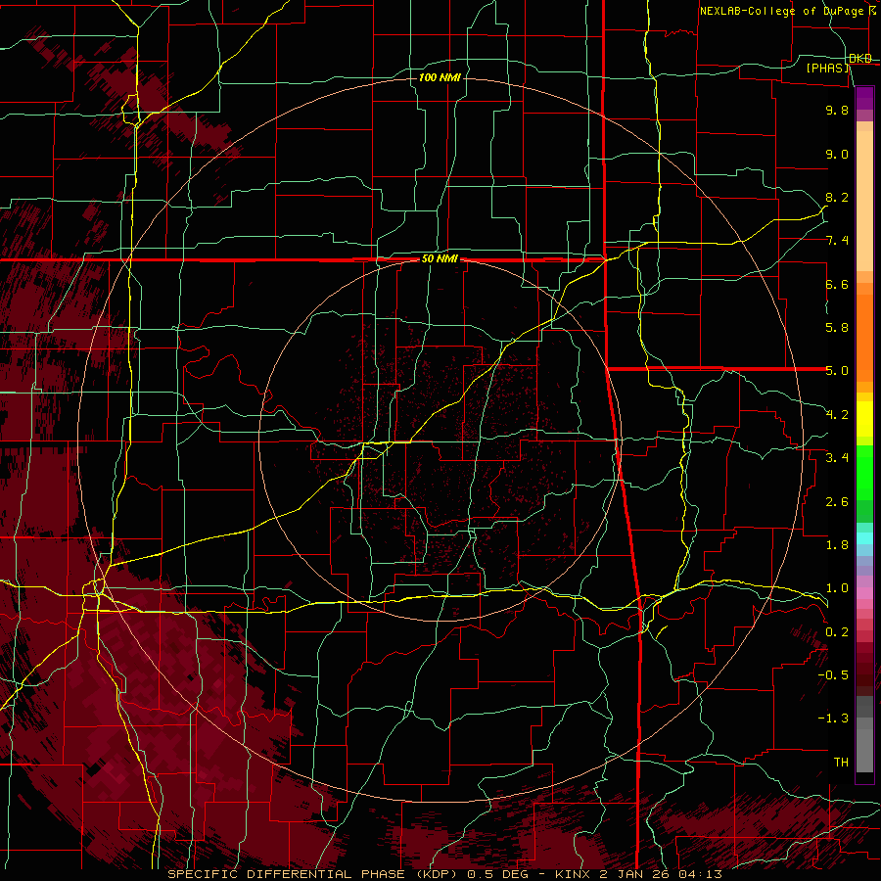Image resolution: width=881 pixels, height=881 pixels.
Task: Click the 9.8 value on the color scale
Action: click(837, 110)
